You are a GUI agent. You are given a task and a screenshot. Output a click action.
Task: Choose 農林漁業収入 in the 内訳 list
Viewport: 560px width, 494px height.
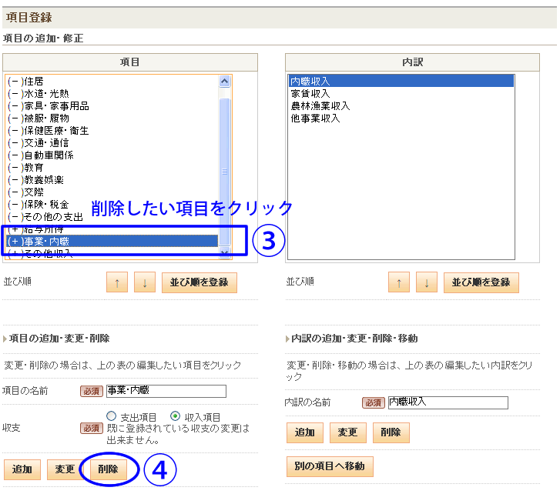click(x=320, y=105)
